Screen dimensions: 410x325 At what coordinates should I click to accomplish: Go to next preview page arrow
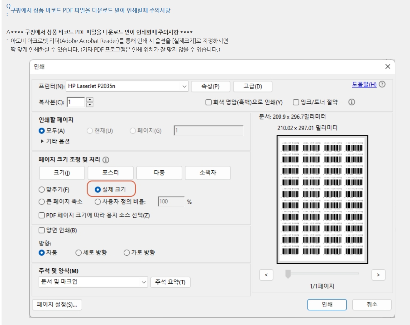(x=378, y=275)
